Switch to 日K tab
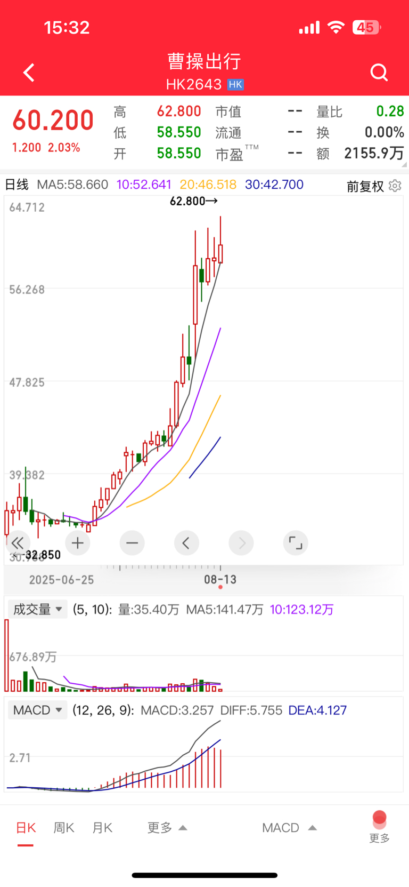 point(26,828)
